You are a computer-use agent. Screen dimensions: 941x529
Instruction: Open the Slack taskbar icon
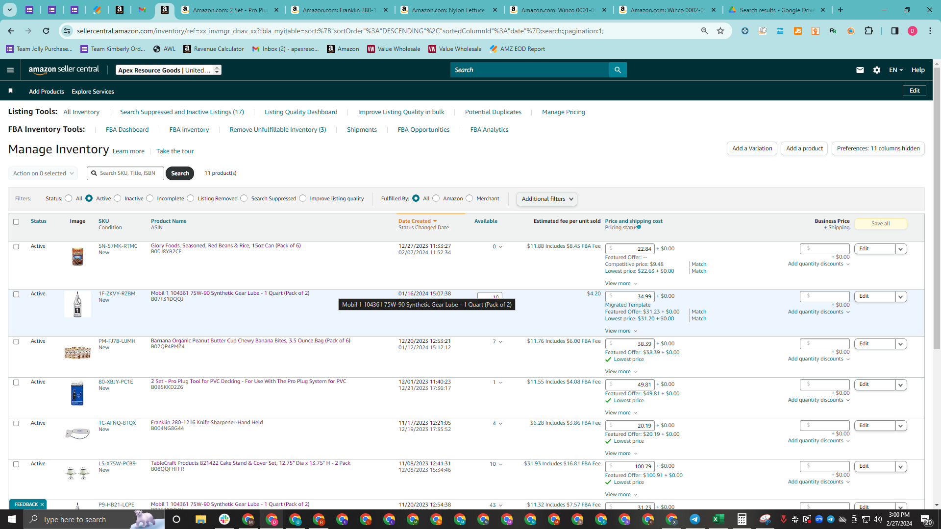[224, 519]
